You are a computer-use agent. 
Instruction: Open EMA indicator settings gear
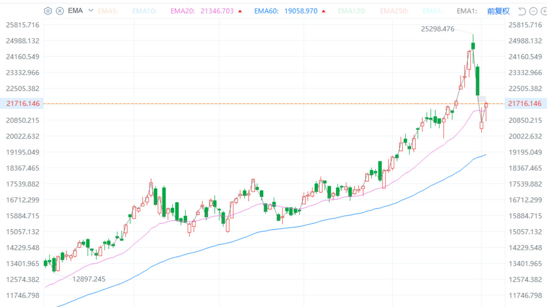[48, 11]
